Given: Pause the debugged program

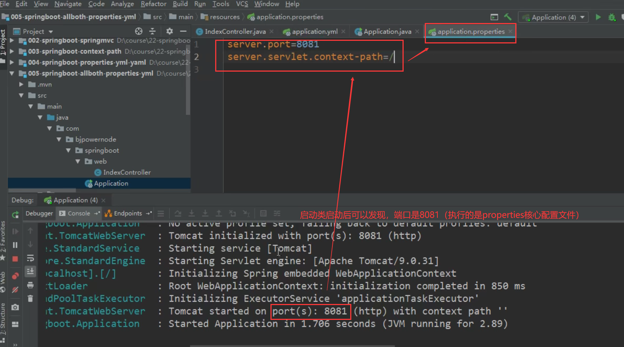Looking at the screenshot, I should click(15, 245).
